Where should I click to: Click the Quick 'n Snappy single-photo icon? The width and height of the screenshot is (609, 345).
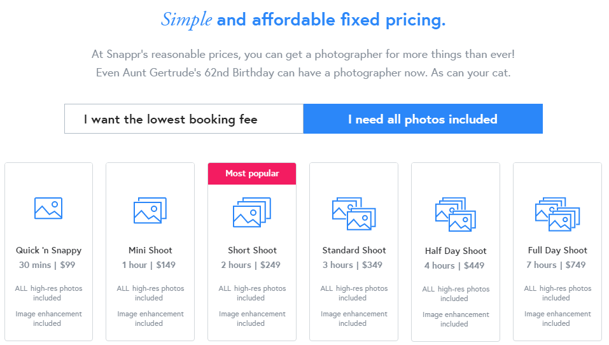(x=48, y=208)
